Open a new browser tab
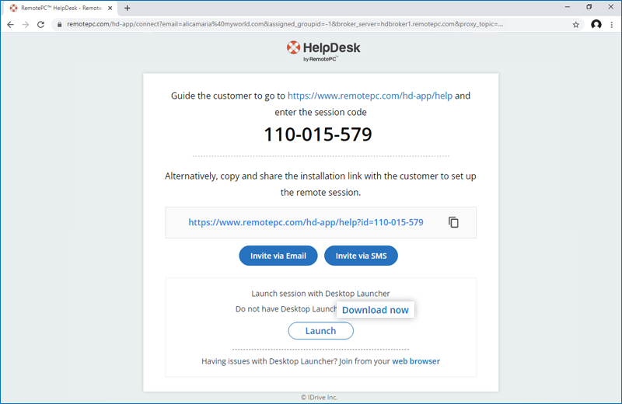The height and width of the screenshot is (404, 622). (127, 8)
